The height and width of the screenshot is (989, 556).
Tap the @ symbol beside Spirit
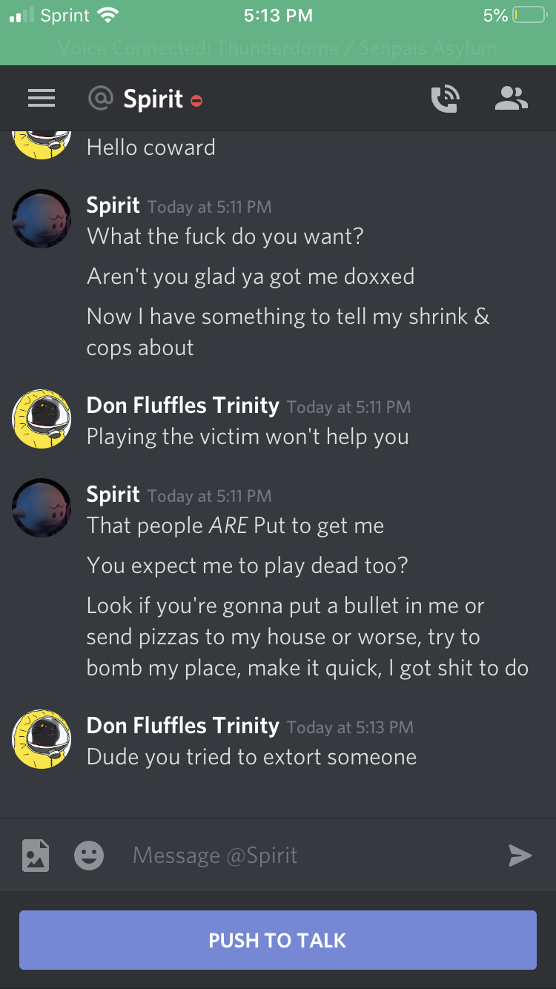tap(100, 99)
